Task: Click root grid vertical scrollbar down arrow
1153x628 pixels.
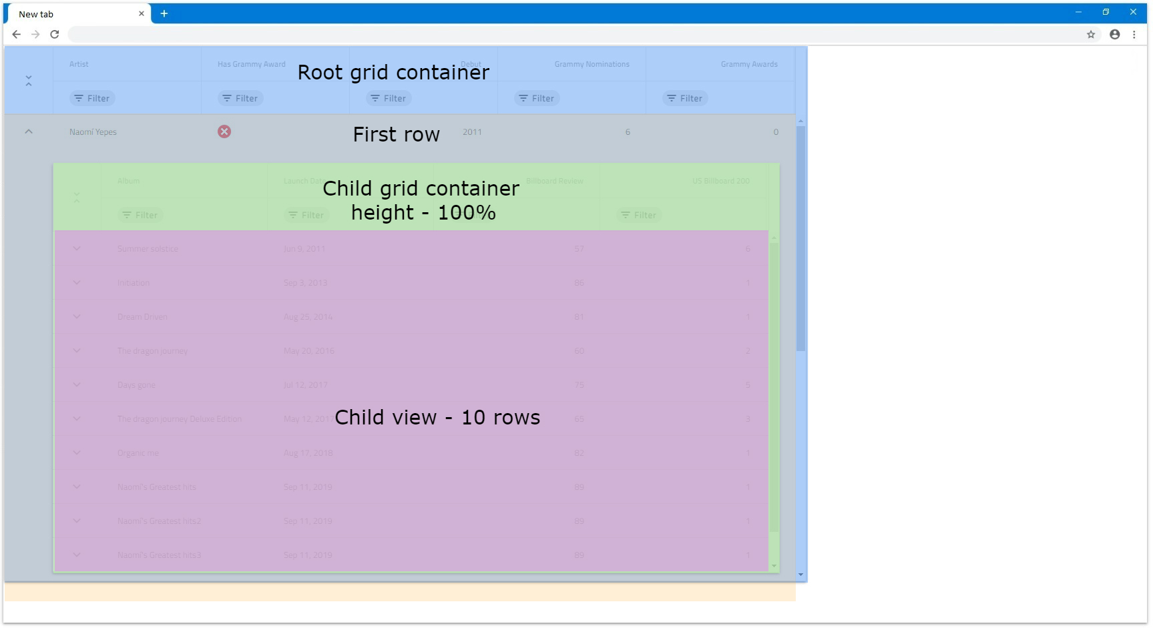Action: point(800,575)
